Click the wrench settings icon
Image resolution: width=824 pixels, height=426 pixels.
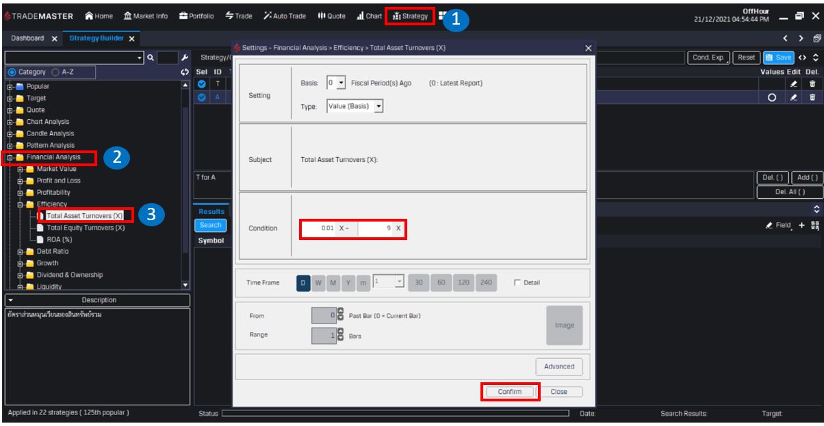pos(184,58)
